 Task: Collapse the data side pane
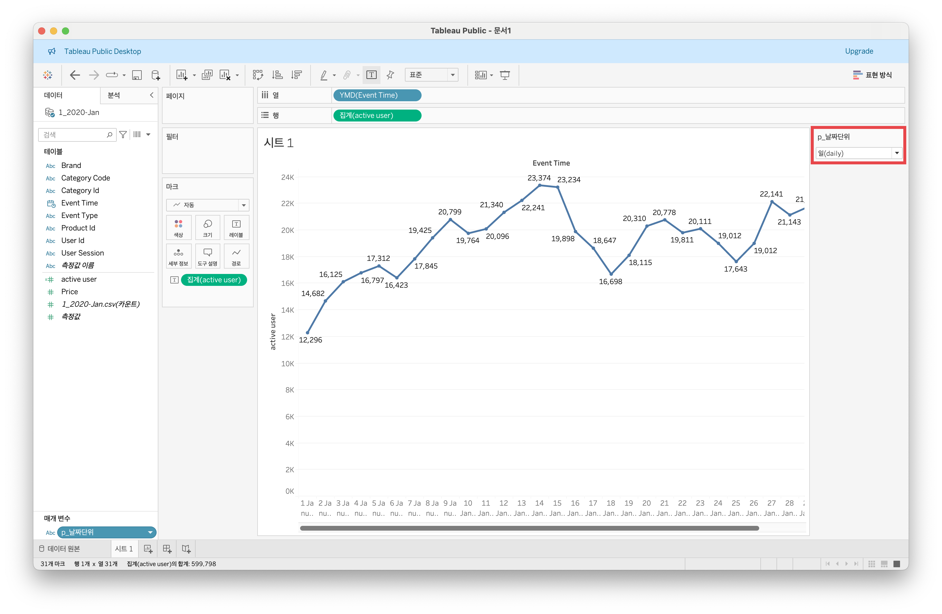coord(151,95)
